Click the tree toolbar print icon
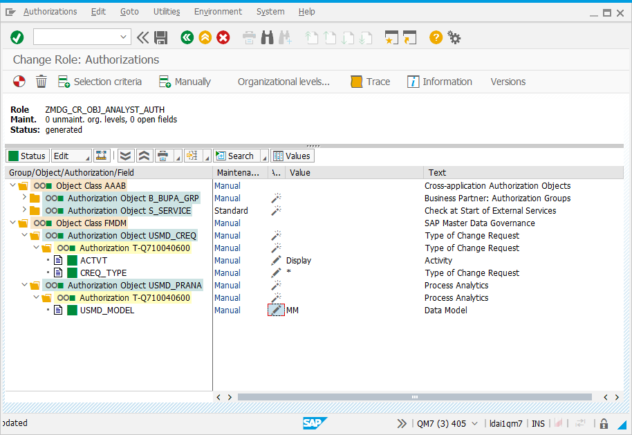This screenshot has width=632, height=435. (x=162, y=156)
